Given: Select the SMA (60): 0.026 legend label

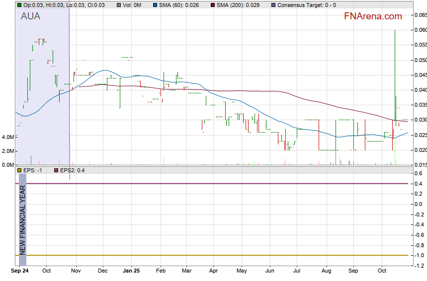Looking at the screenshot, I should coord(179,5).
